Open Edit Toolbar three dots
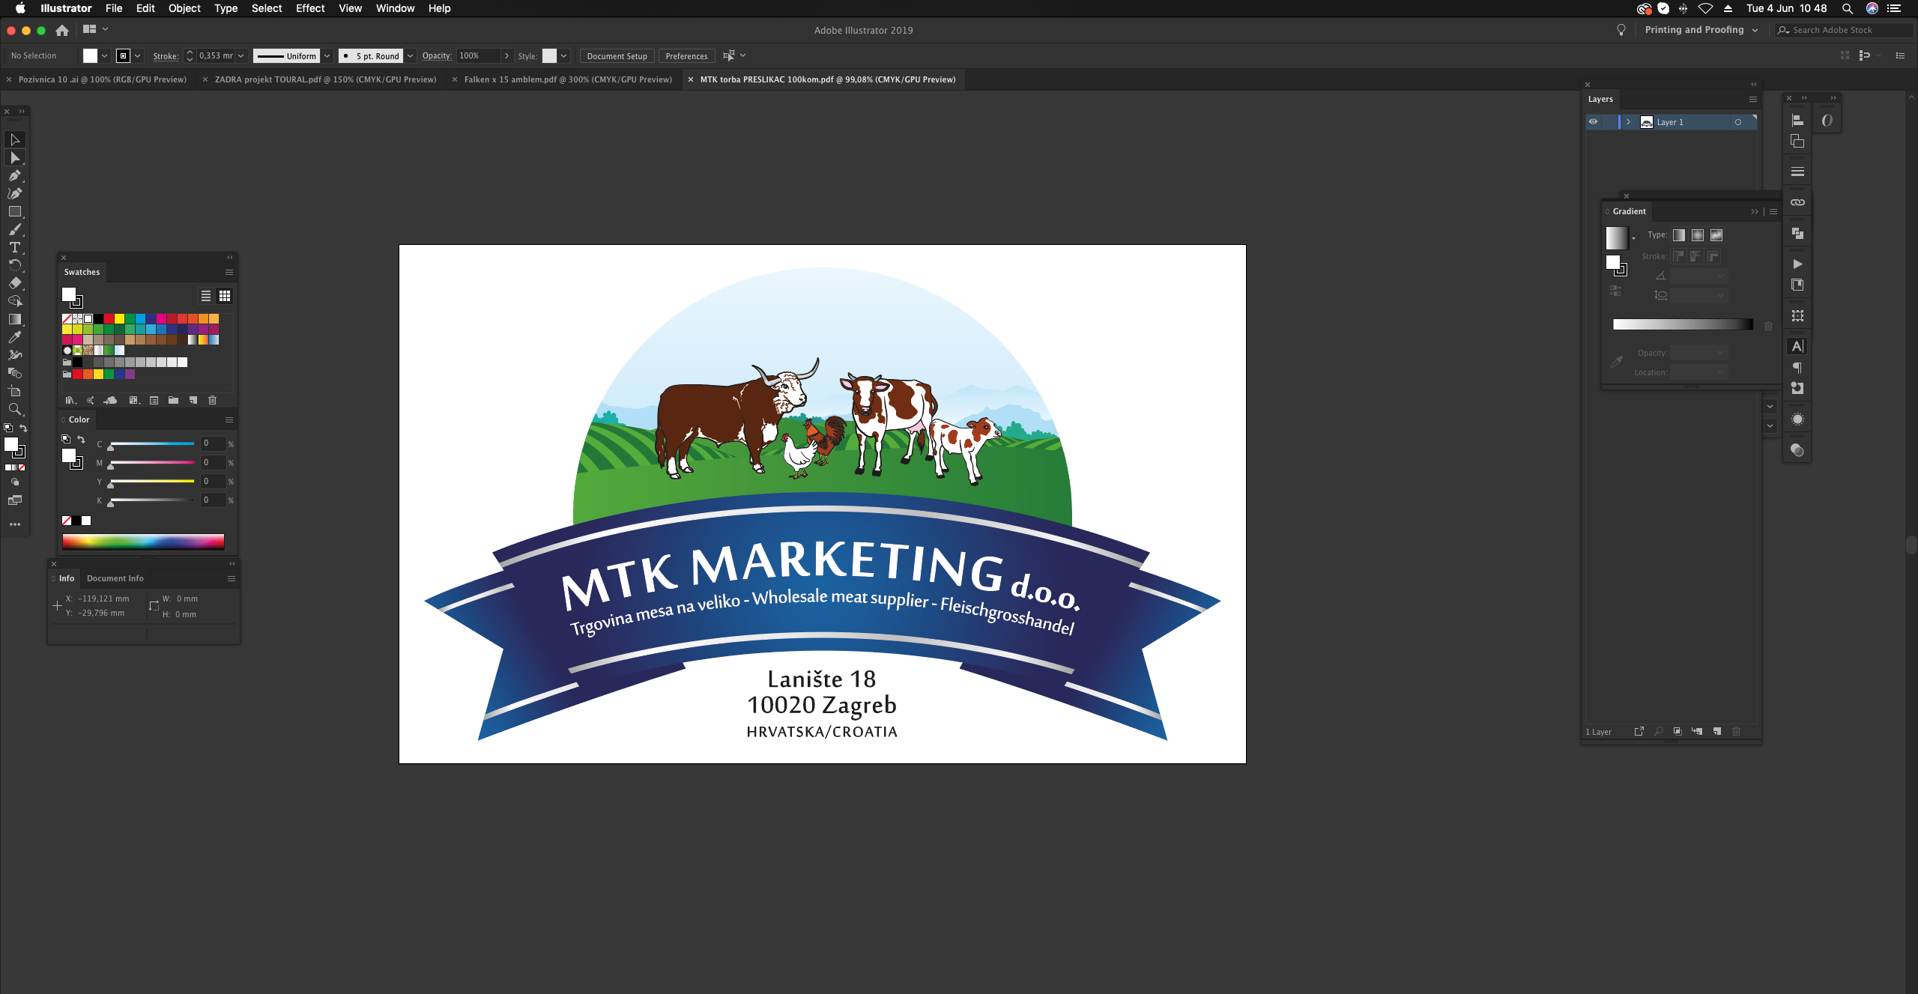 click(15, 524)
